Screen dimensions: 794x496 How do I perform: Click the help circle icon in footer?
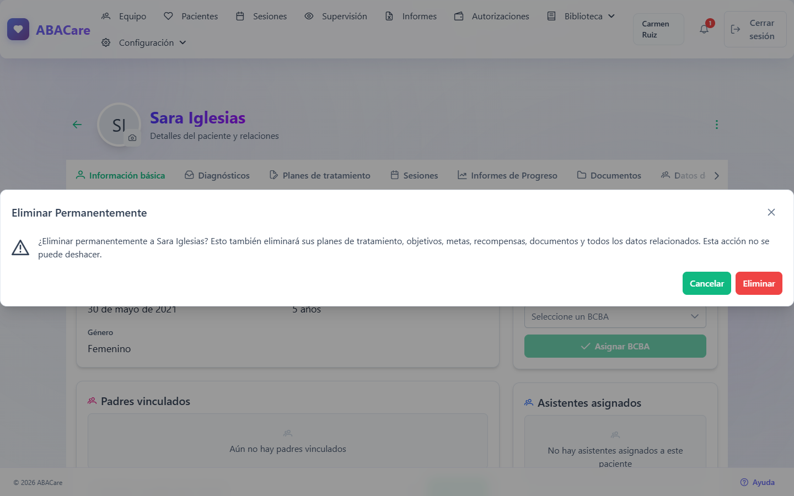744,482
